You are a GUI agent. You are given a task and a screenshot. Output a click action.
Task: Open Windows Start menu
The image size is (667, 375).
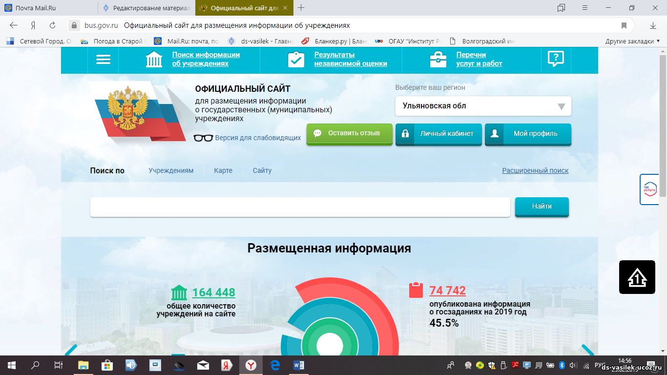click(x=12, y=365)
